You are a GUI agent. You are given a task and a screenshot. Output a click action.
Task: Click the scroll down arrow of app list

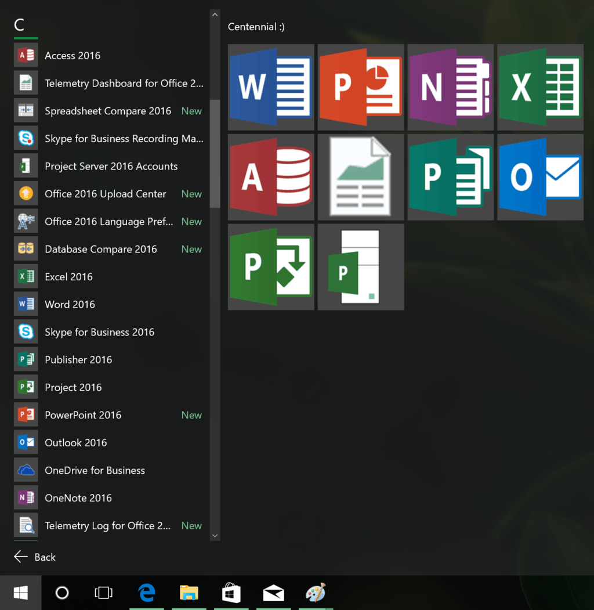(215, 536)
